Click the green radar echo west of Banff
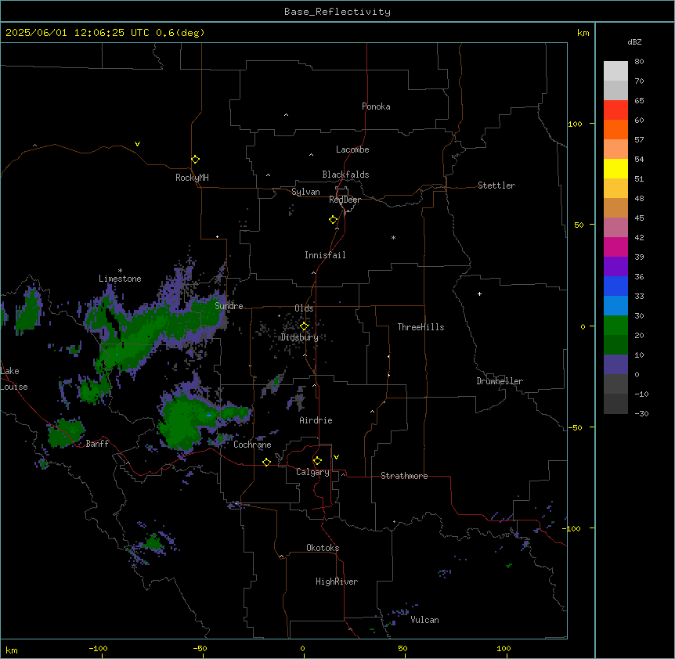 [66, 433]
